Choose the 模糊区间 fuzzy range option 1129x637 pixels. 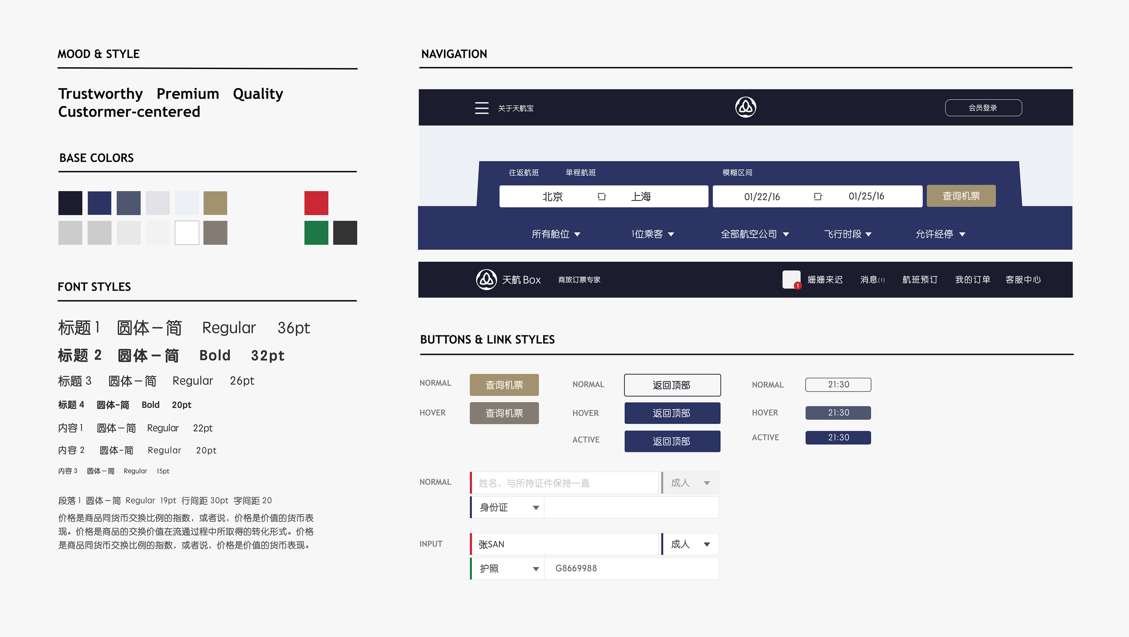pos(737,172)
